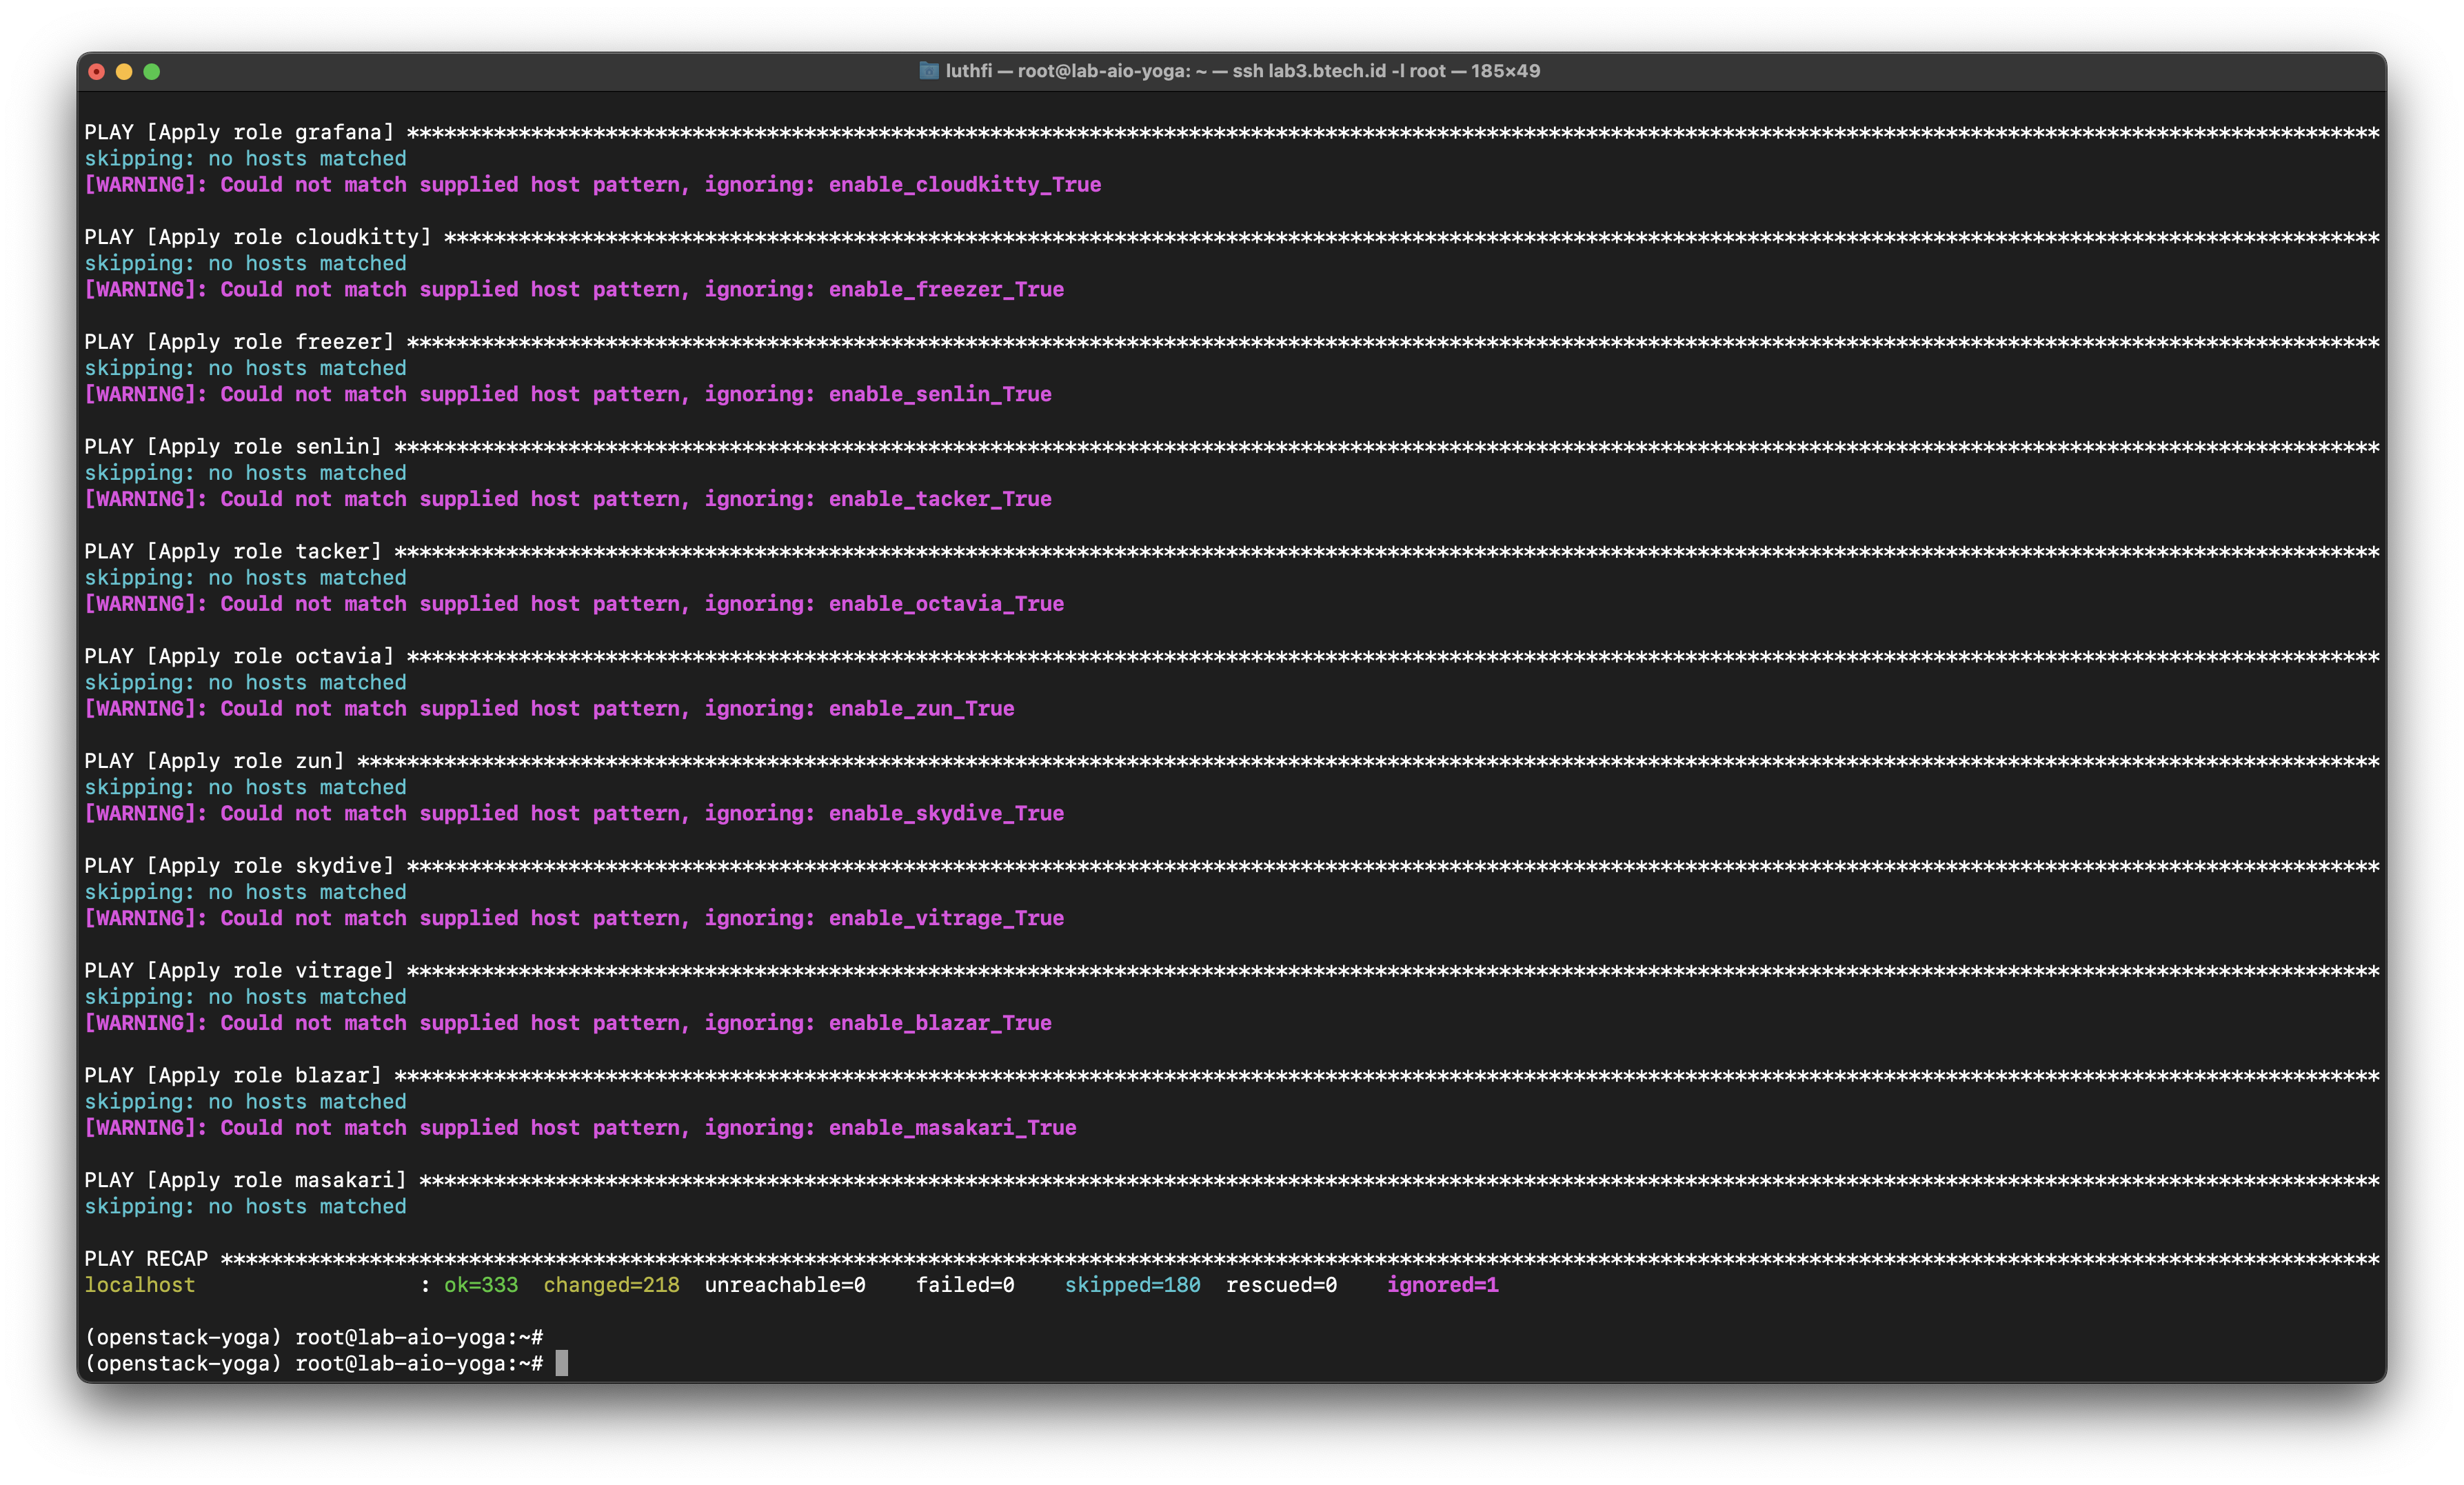
Task: Click warning mentioning enable_vitrage_True
Action: coord(574,918)
